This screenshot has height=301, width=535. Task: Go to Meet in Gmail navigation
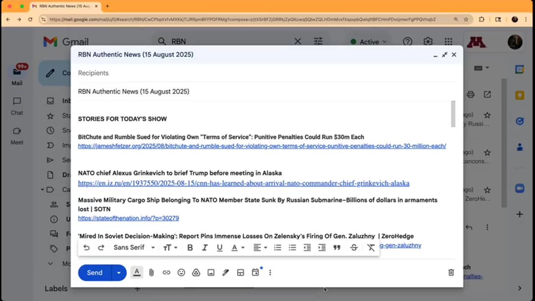pos(17,136)
